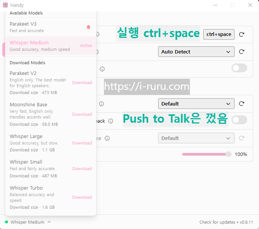
Task: Click the 100% volume slider handle
Action: (228, 154)
